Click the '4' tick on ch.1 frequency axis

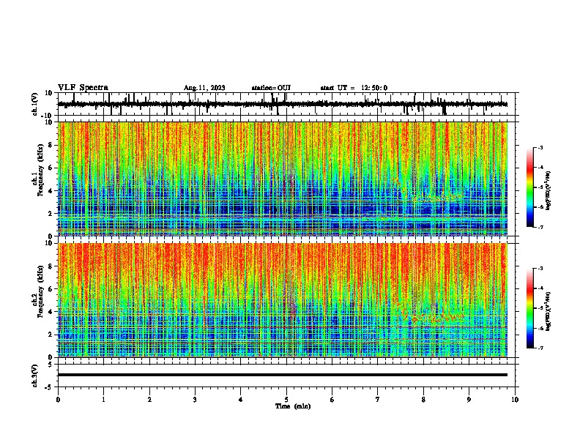(x=51, y=191)
